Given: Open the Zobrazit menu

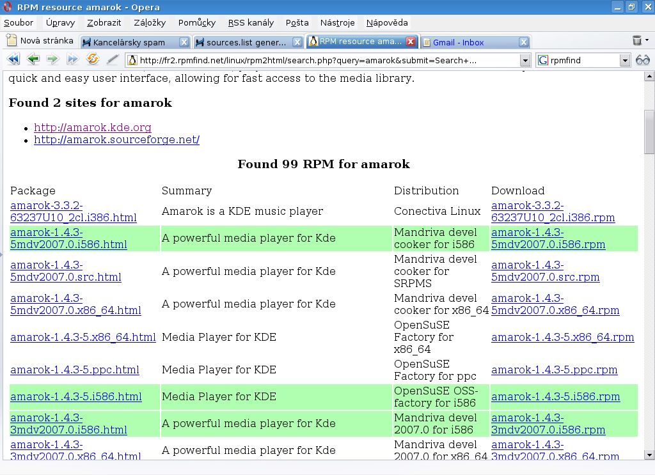Looking at the screenshot, I should [104, 22].
